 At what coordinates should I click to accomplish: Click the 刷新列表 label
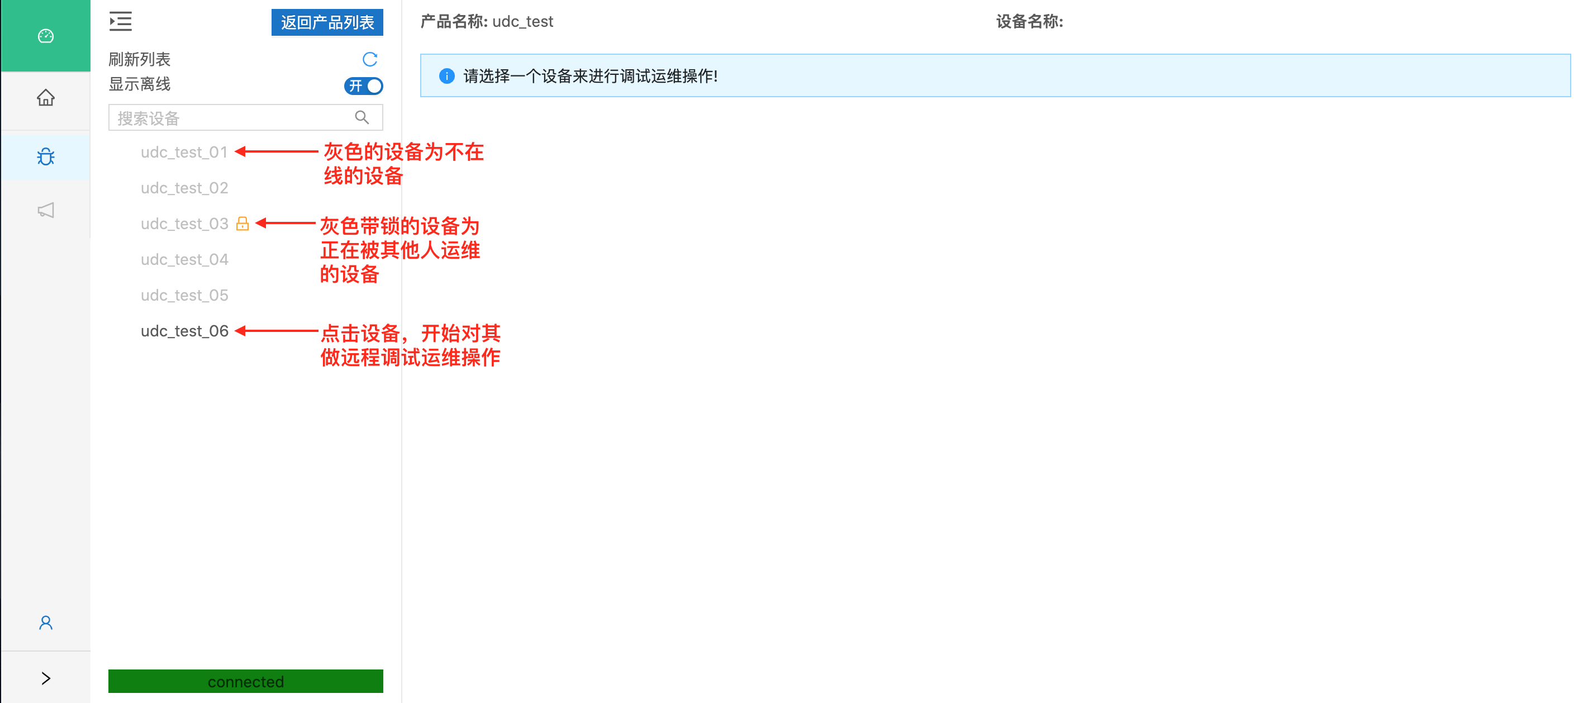click(139, 59)
